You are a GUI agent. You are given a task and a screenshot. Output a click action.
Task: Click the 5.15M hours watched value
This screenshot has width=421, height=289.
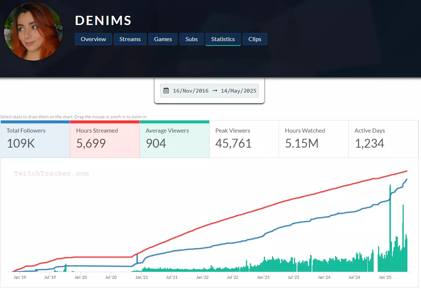pyautogui.click(x=302, y=144)
